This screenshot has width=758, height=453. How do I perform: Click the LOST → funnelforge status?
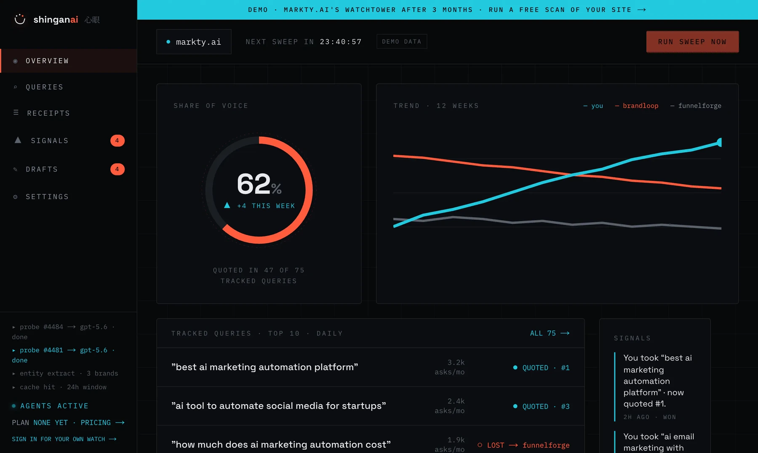click(523, 445)
